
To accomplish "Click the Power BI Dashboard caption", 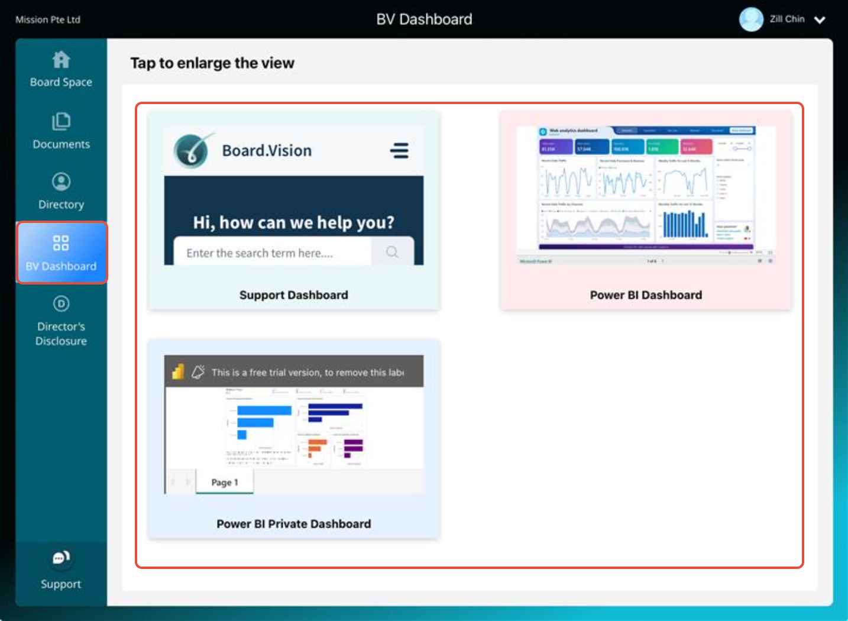I will 646,295.
